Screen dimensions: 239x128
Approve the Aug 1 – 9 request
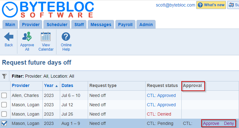(211, 123)
